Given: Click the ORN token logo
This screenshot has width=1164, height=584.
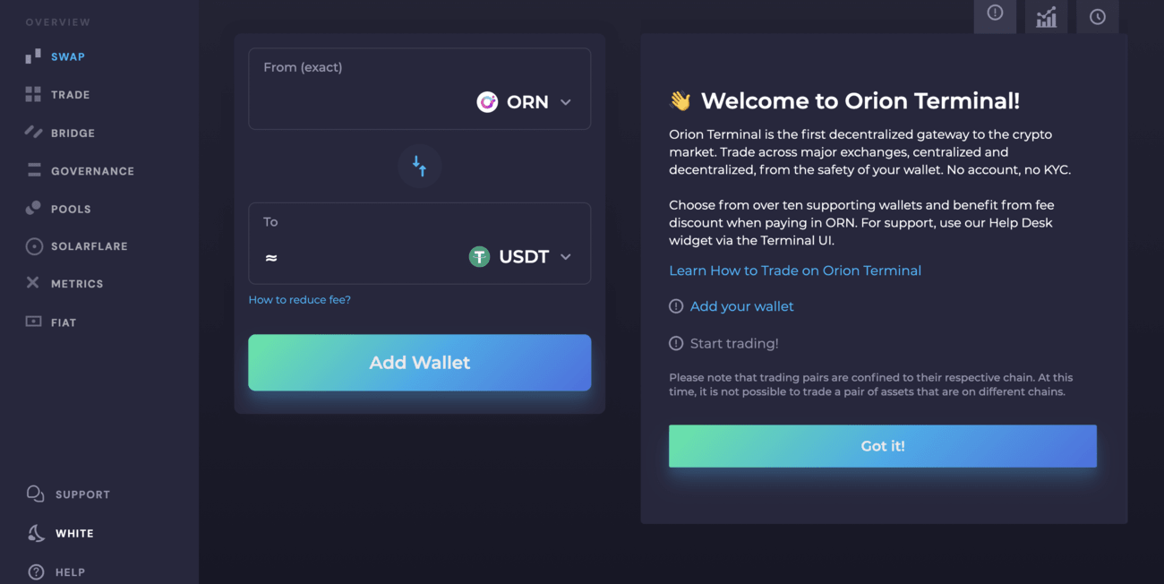Looking at the screenshot, I should (487, 102).
